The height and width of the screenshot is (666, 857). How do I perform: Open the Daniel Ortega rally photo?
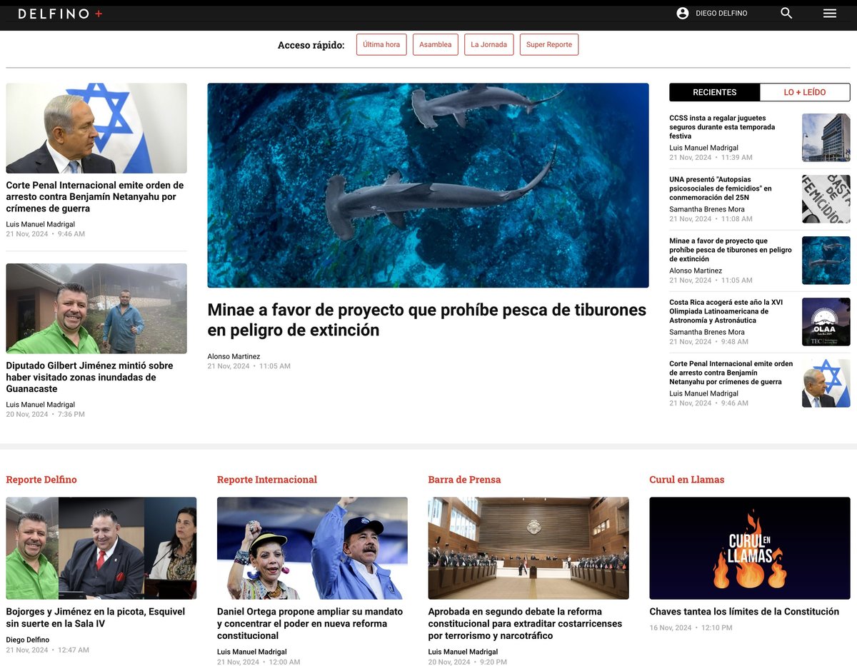click(312, 548)
